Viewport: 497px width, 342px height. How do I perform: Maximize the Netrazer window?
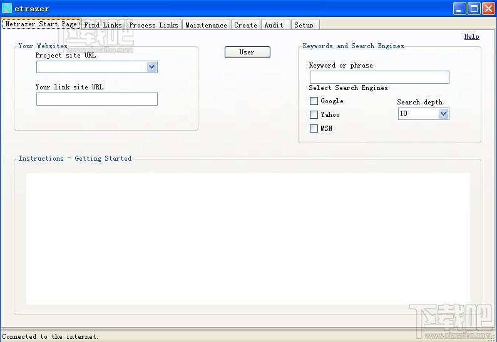tap(474, 9)
